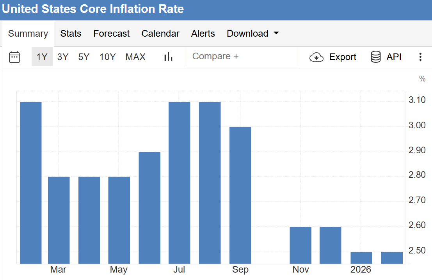Viewport: 432px width, 280px height.
Task: Select the 1Y time range
Action: pyautogui.click(x=42, y=57)
